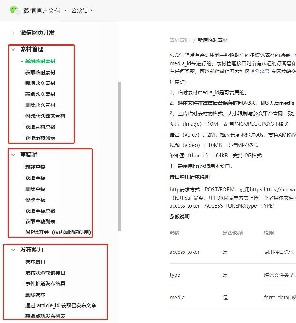Open 修改草稿 in the sidebar

[35, 200]
